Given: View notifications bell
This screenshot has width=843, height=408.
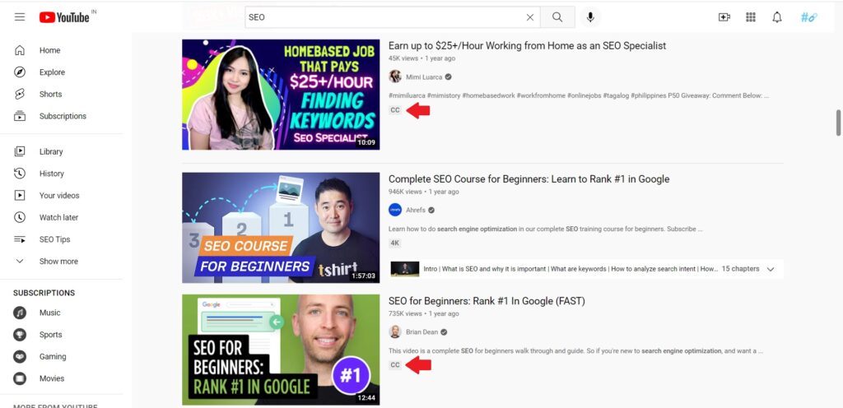Looking at the screenshot, I should (777, 17).
